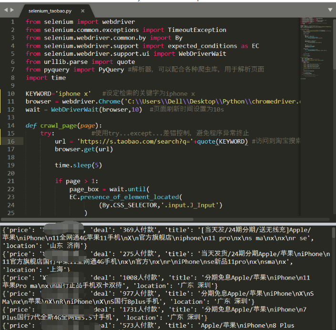Click the editor vertical scrollbar thumb
The height and width of the screenshot is (330, 336).
coord(335,44)
